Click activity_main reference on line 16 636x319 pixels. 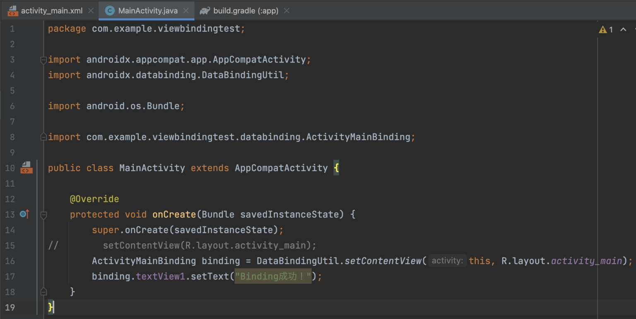pyautogui.click(x=587, y=261)
